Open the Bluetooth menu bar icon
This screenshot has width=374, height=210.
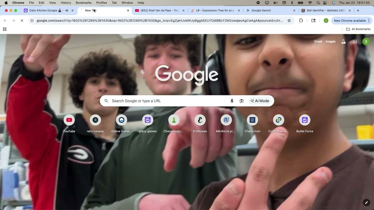[292, 3]
